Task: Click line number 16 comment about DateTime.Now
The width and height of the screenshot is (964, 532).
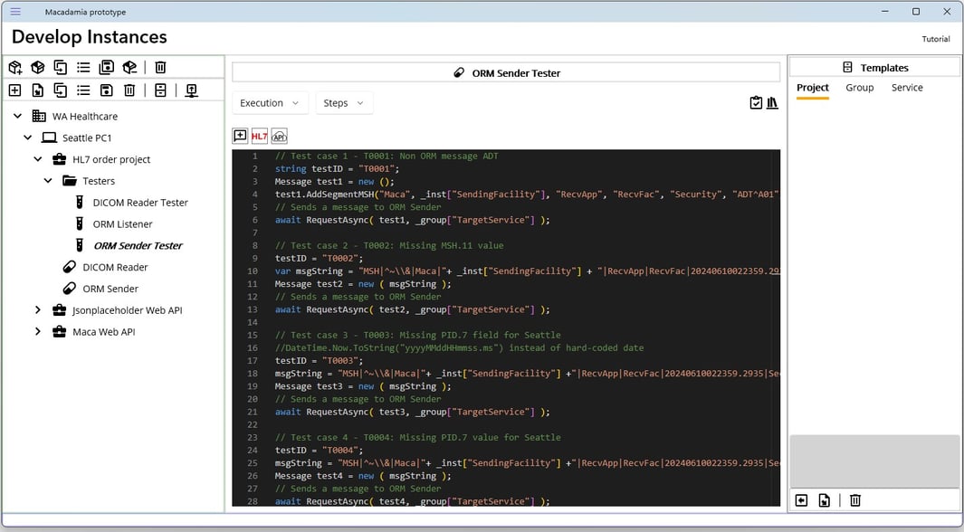Action: pos(459,347)
